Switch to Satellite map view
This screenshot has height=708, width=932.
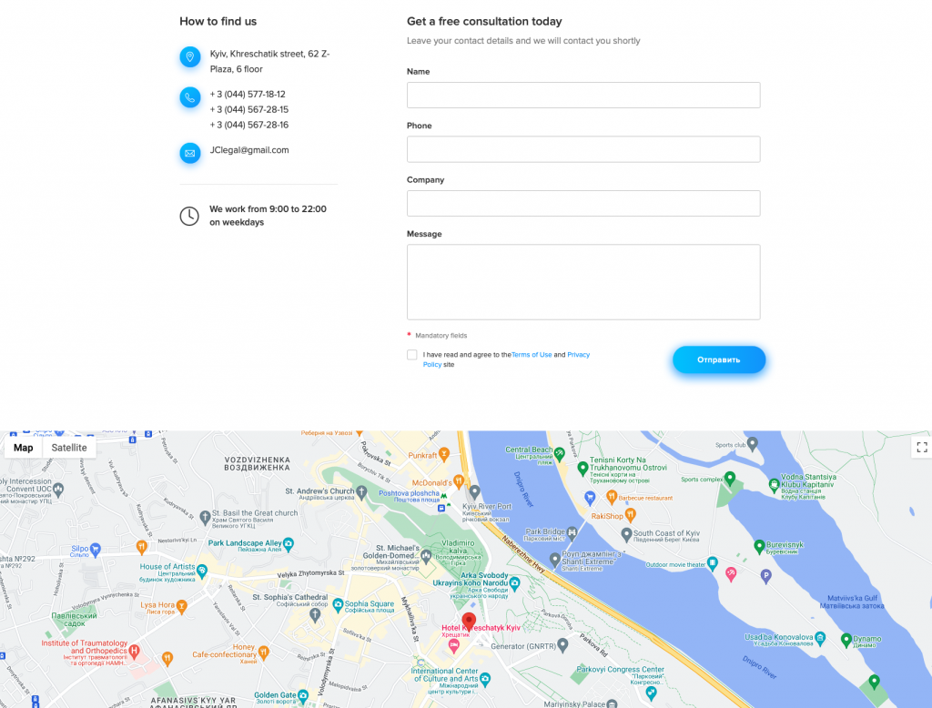pos(69,448)
